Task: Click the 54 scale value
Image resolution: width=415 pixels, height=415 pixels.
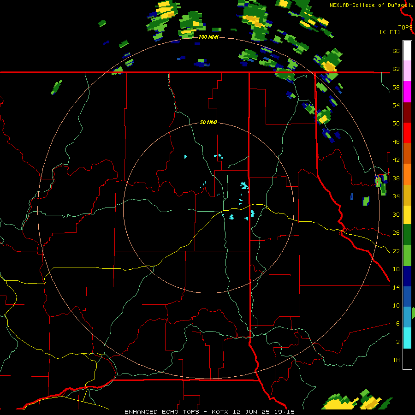Action: coord(396,105)
